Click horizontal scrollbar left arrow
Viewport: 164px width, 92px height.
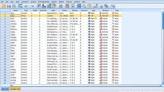click(12, 86)
